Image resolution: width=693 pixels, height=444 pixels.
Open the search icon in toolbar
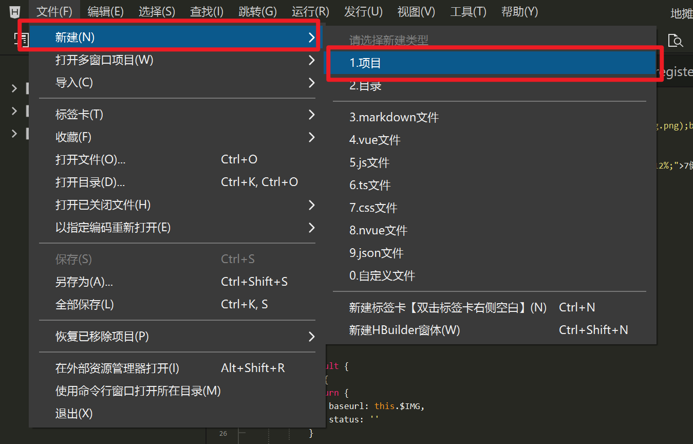675,40
